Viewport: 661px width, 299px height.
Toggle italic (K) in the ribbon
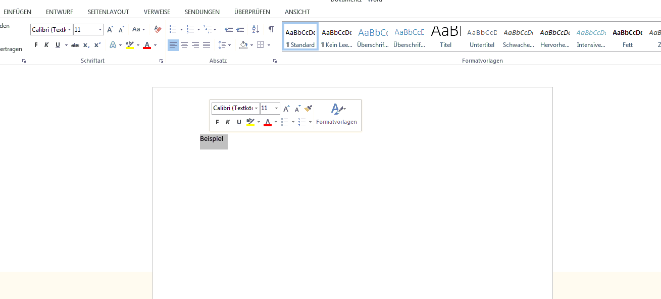tap(46, 45)
